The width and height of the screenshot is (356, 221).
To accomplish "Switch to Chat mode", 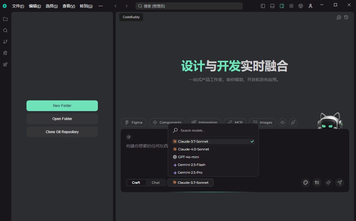I will click(x=156, y=183).
